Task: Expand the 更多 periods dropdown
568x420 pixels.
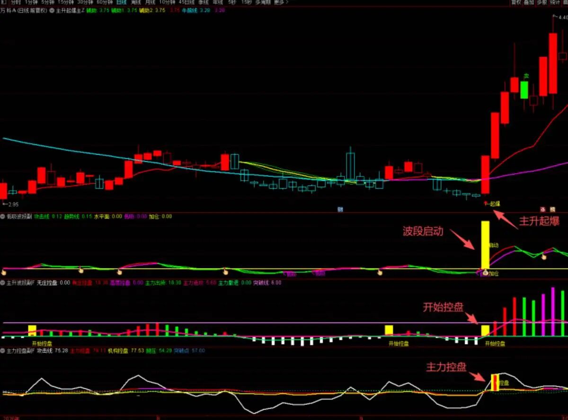Action: [x=280, y=2]
